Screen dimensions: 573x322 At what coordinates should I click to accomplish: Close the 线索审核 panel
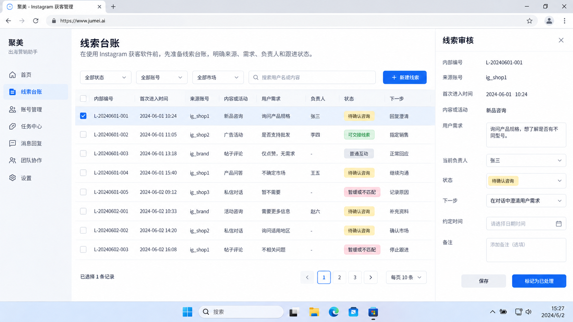(x=561, y=40)
